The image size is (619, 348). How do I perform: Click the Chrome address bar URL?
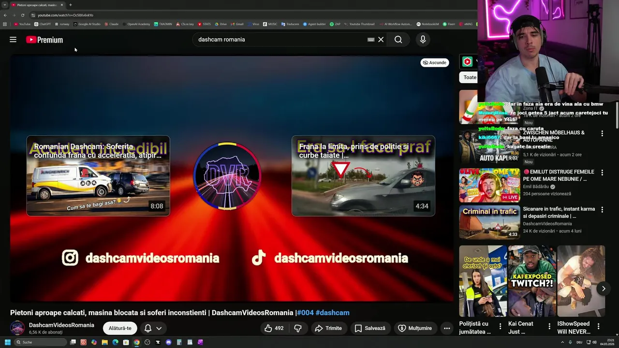[65, 15]
